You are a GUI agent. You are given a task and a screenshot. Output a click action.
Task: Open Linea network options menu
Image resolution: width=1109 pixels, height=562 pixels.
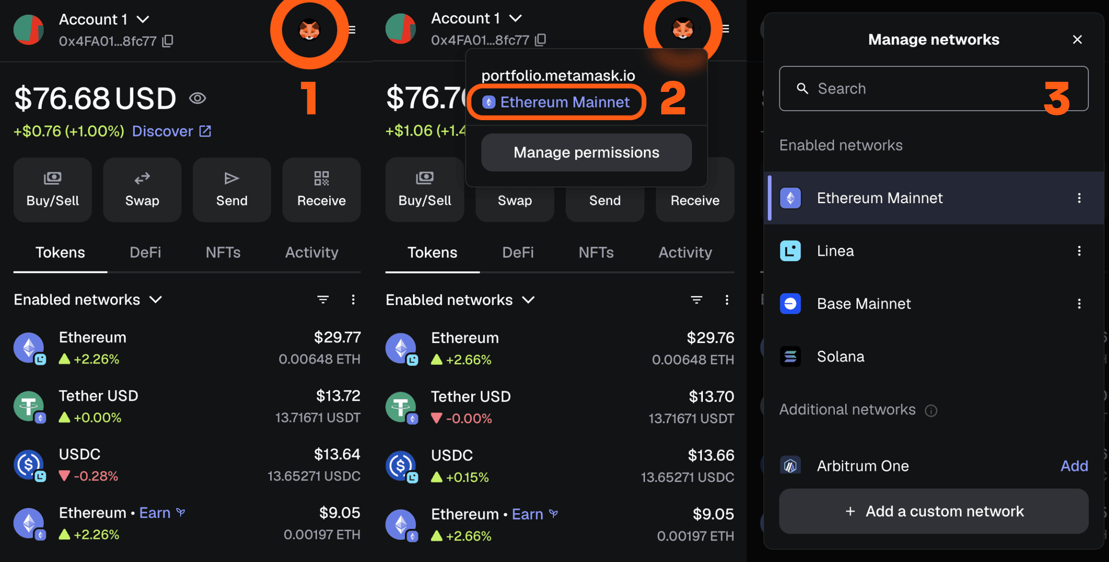[x=1079, y=251]
